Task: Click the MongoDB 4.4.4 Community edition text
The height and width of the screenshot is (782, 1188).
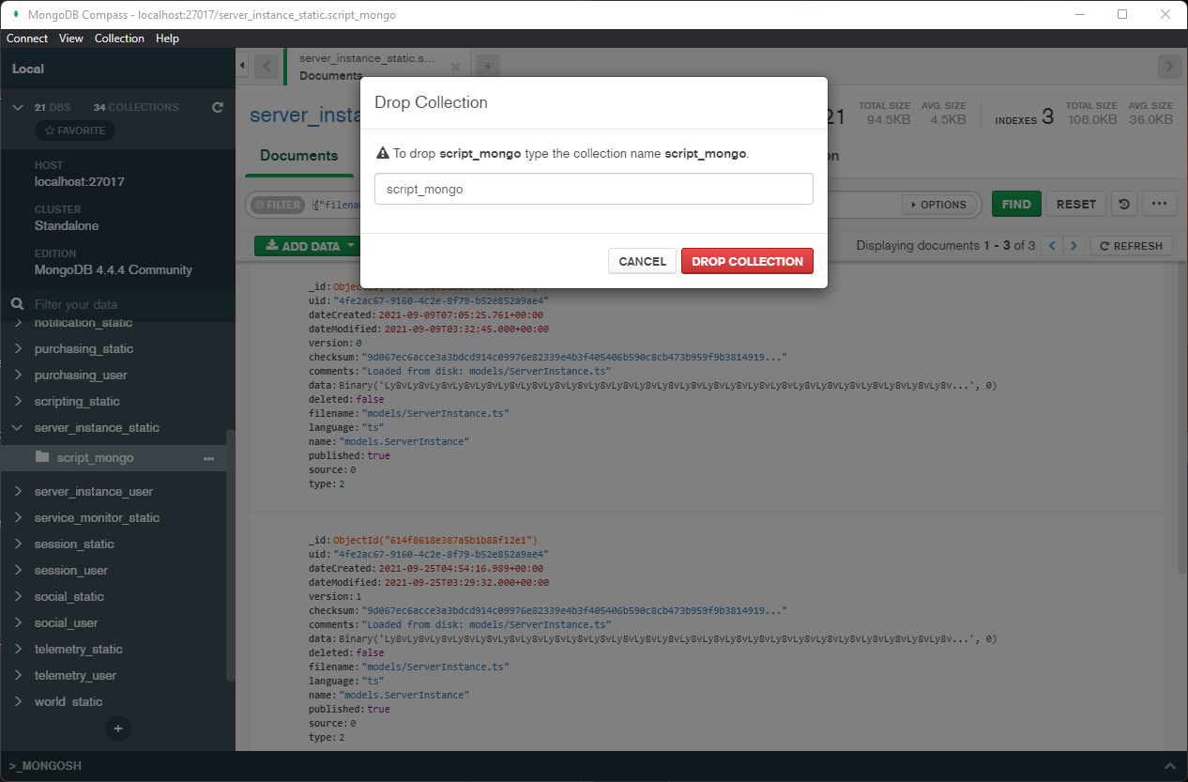Action: click(x=114, y=270)
